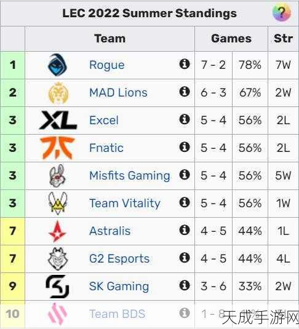
Task: Follow the Team BDS link
Action: (117, 314)
